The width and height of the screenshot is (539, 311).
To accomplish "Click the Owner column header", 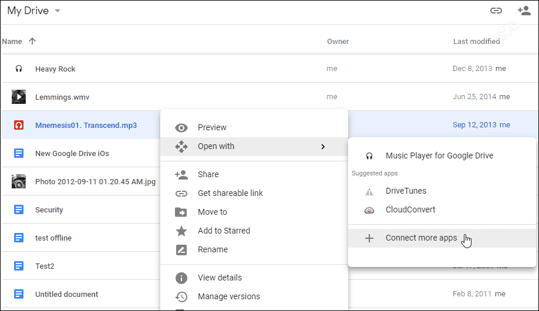I will [338, 42].
